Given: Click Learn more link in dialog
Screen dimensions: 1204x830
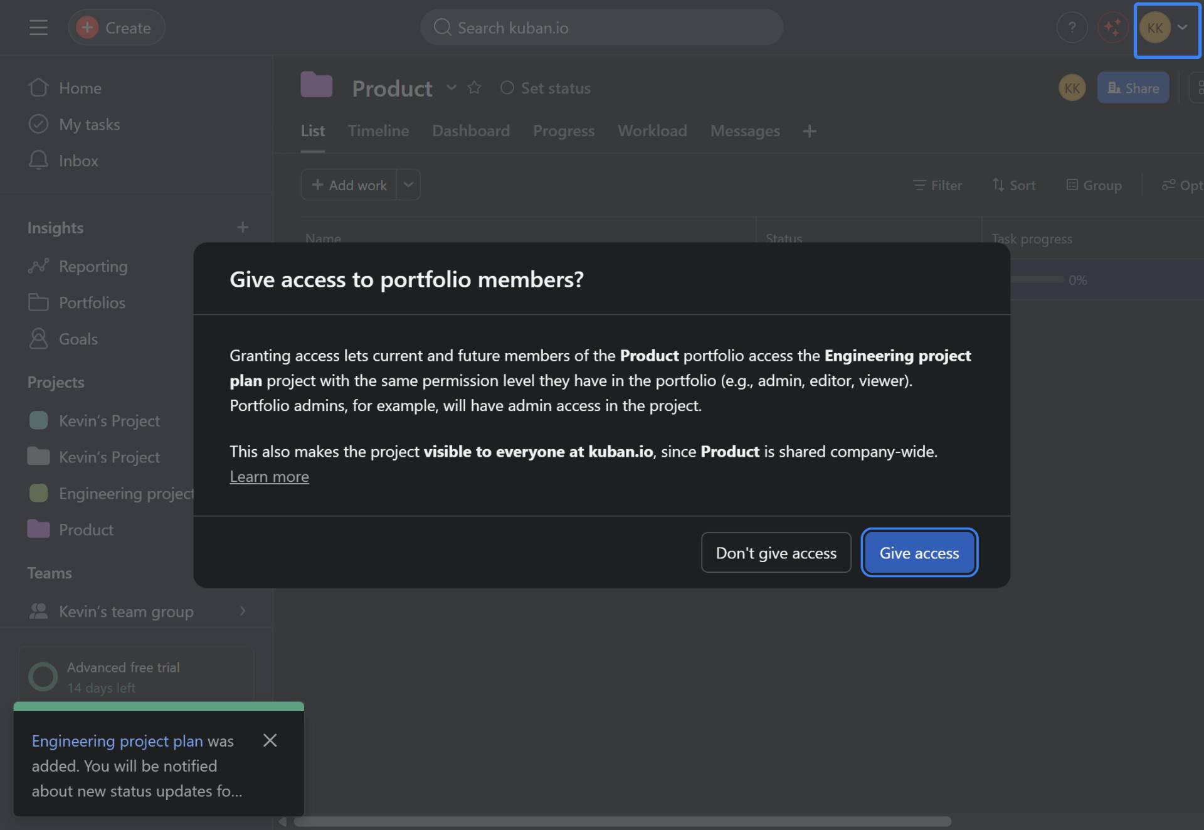Looking at the screenshot, I should coord(269,476).
